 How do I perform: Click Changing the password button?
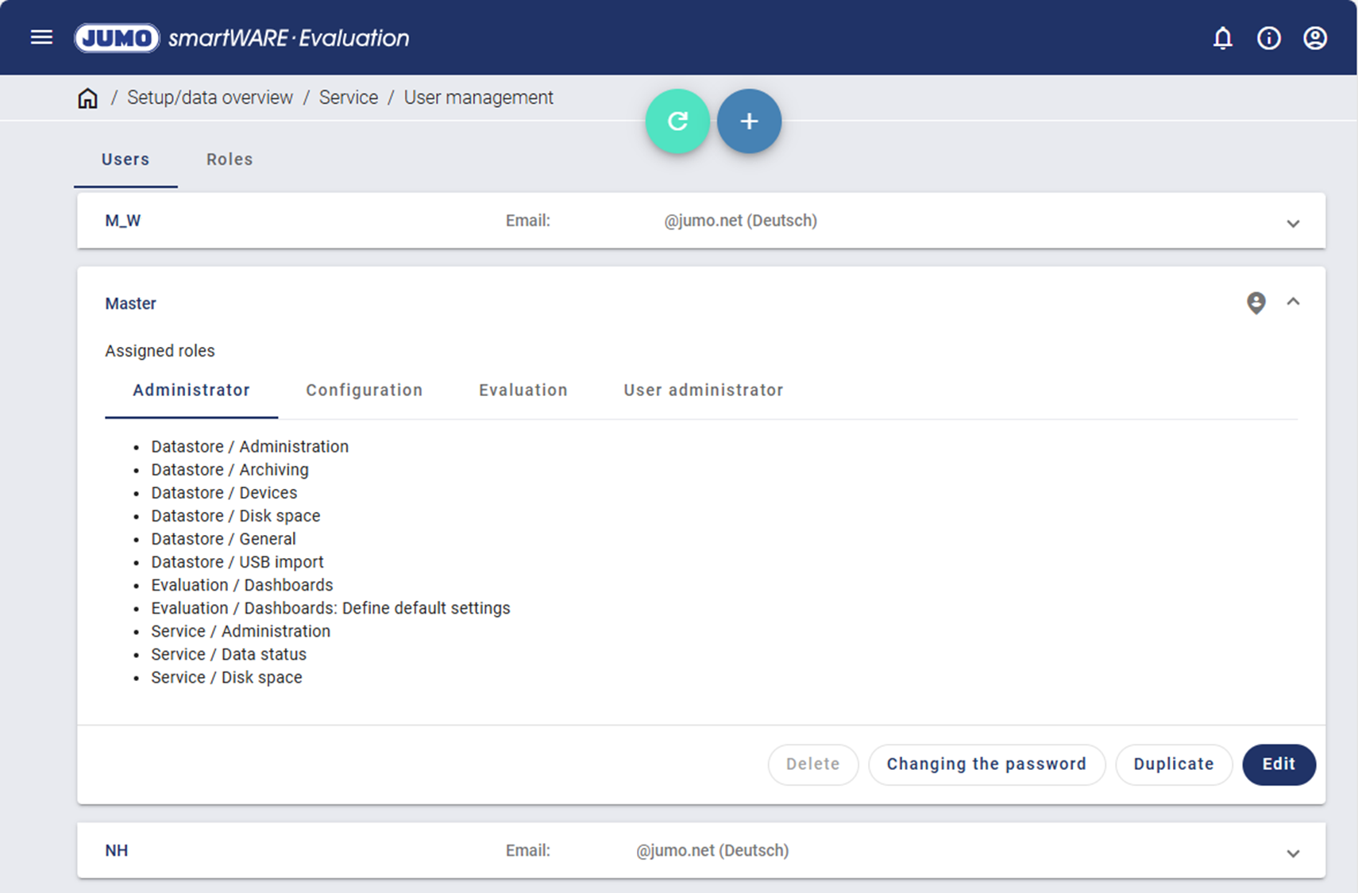tap(986, 764)
